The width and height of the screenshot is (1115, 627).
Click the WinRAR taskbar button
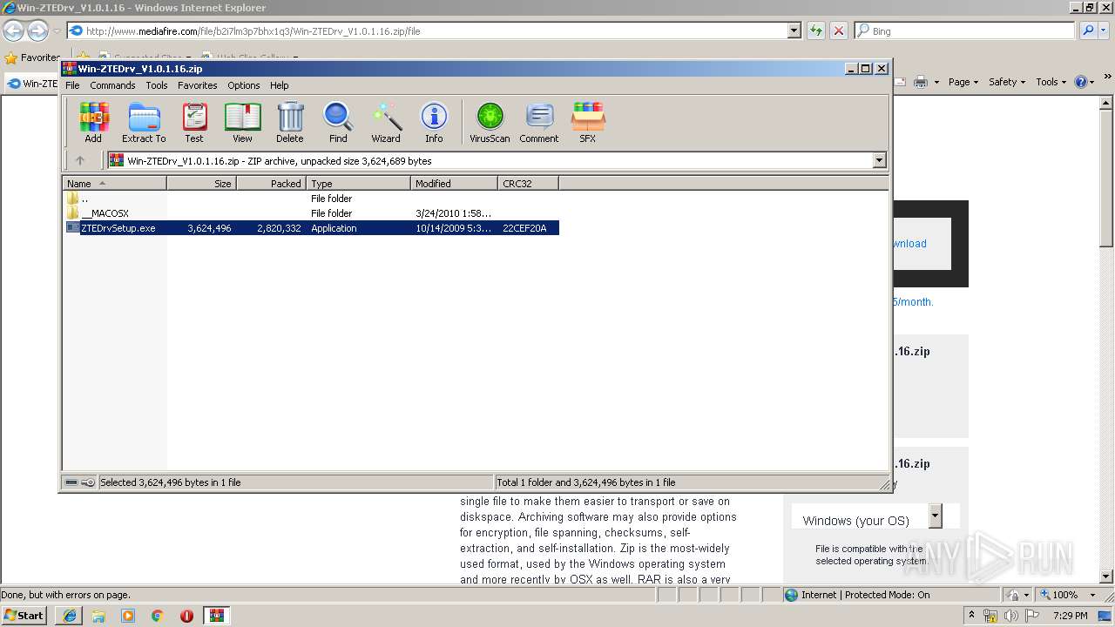coord(217,616)
